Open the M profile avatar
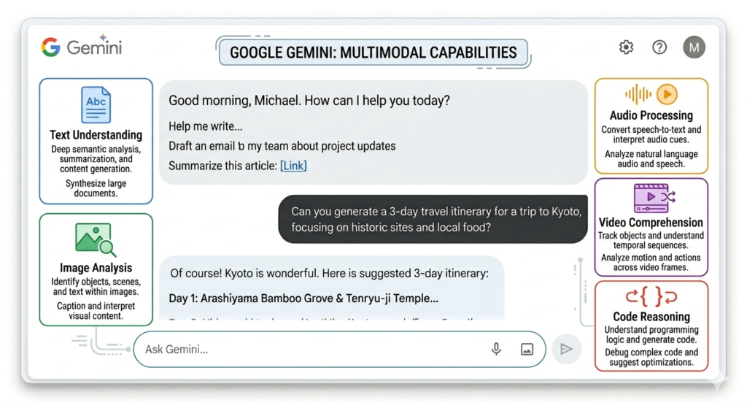747x408 pixels. (x=694, y=47)
